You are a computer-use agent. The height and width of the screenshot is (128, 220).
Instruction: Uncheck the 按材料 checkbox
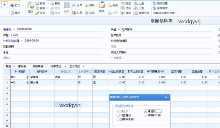pos(145,111)
